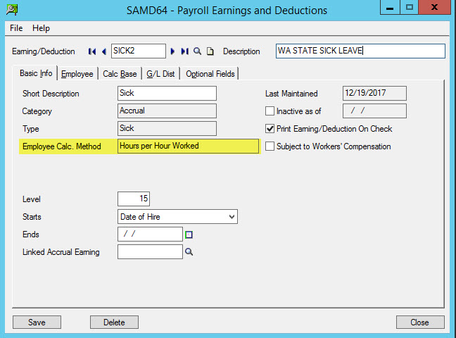The width and height of the screenshot is (456, 338).
Task: Open the Help menu
Action: click(x=41, y=28)
